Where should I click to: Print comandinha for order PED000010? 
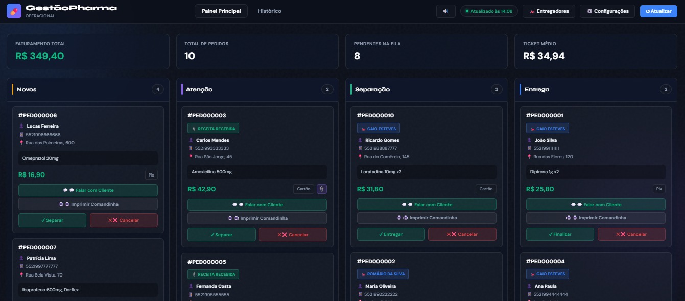[427, 218]
